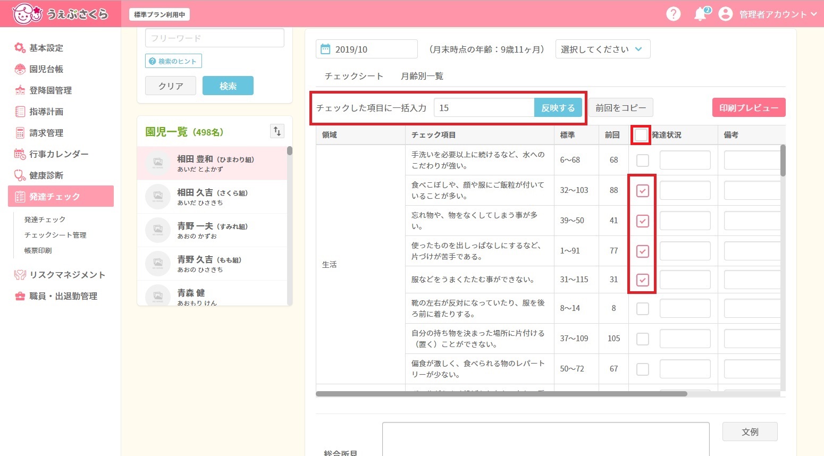Click 備考 field for 手洗い row
Screen dimensions: 824x456
(752, 160)
